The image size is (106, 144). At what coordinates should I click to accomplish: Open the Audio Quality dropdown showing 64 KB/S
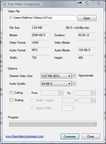click(x=56, y=83)
